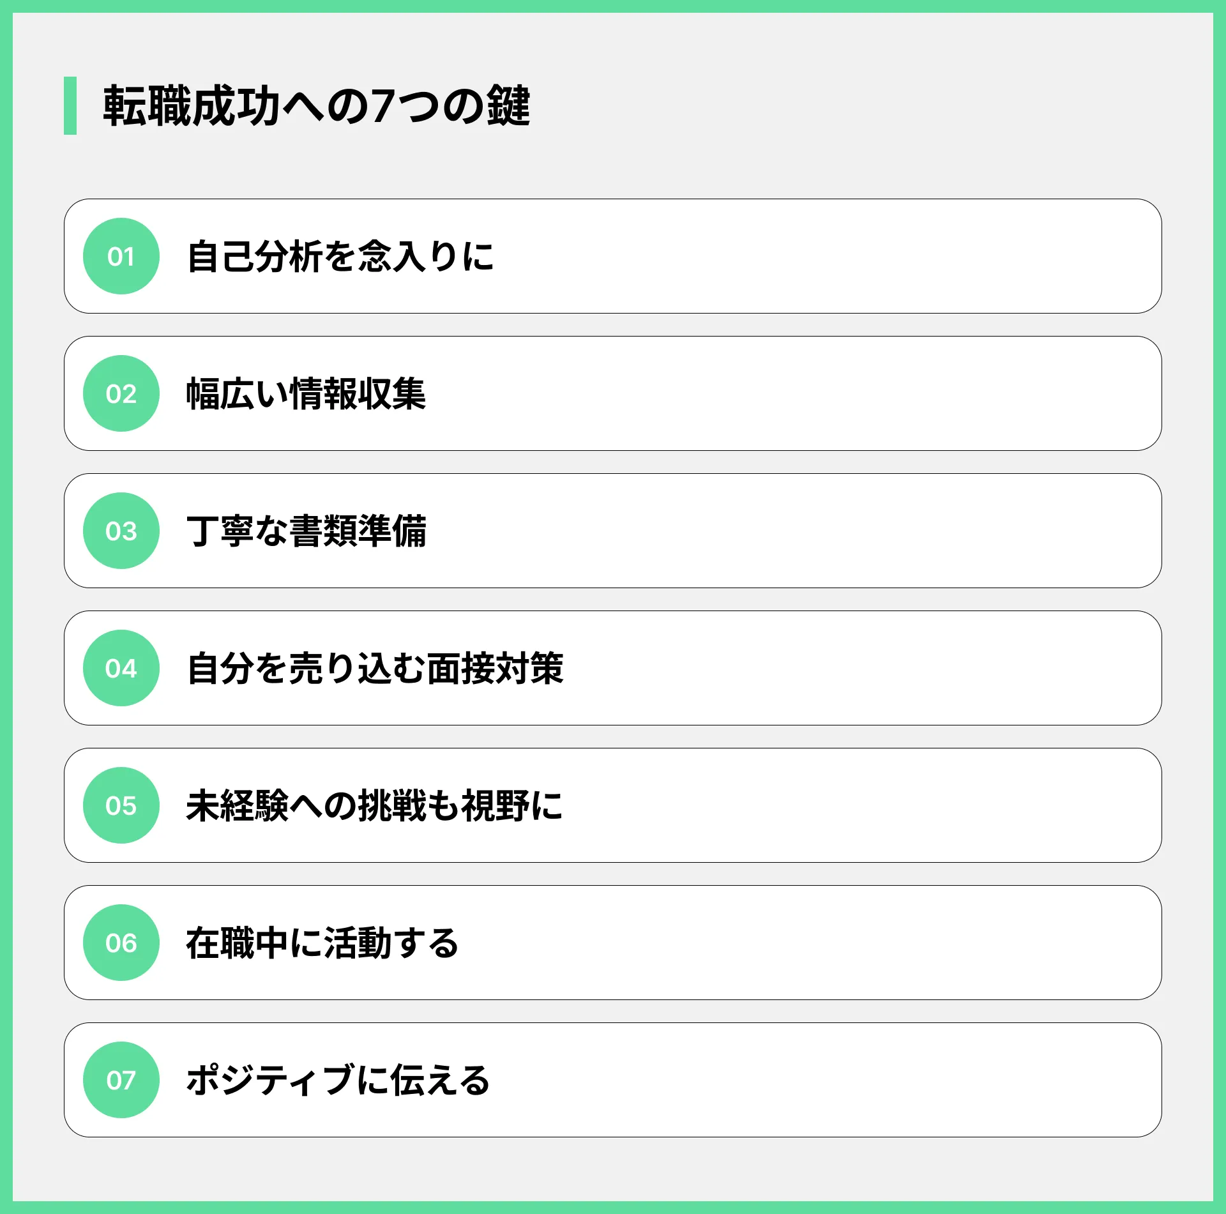Select the 未経験への挑戦も視野に text
The height and width of the screenshot is (1214, 1226).
click(x=374, y=806)
